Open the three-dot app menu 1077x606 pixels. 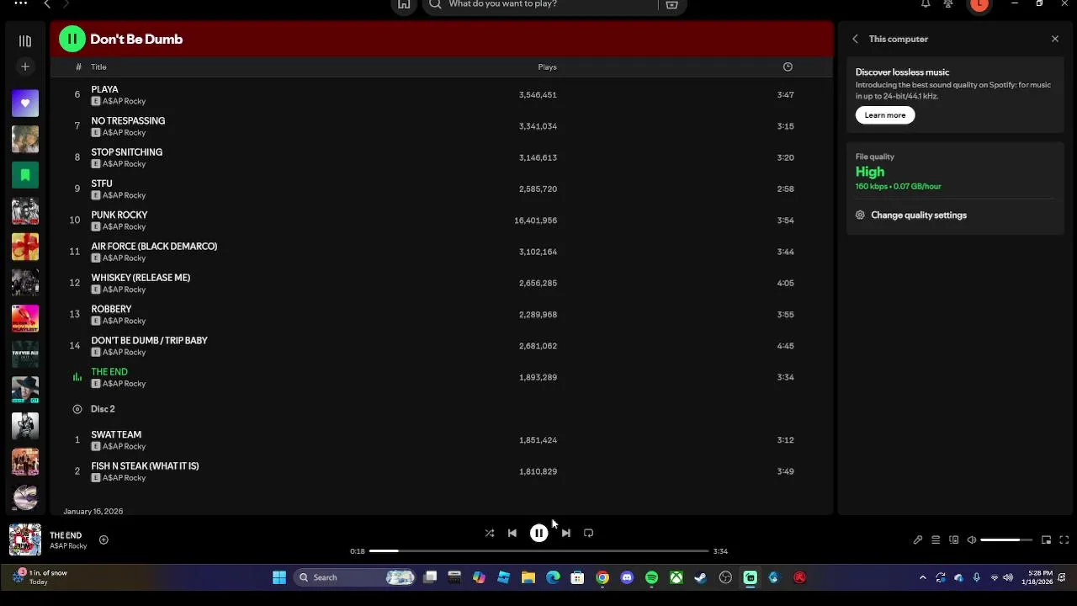21,3
